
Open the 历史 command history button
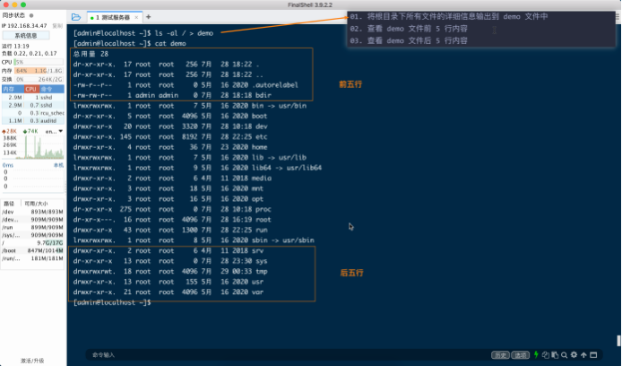point(500,355)
